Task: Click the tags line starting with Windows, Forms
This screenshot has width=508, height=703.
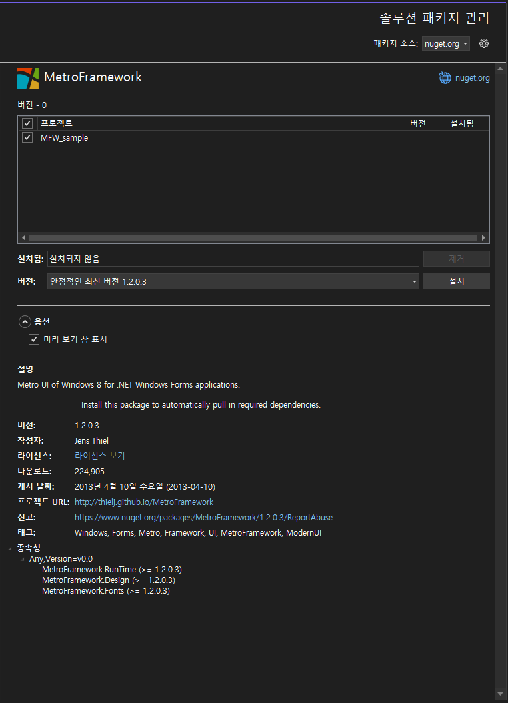Action: coord(198,533)
